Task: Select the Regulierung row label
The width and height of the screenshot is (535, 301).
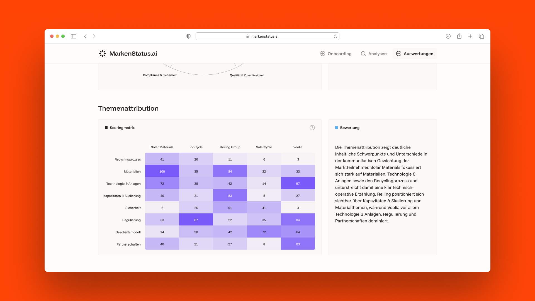Action: point(132,220)
